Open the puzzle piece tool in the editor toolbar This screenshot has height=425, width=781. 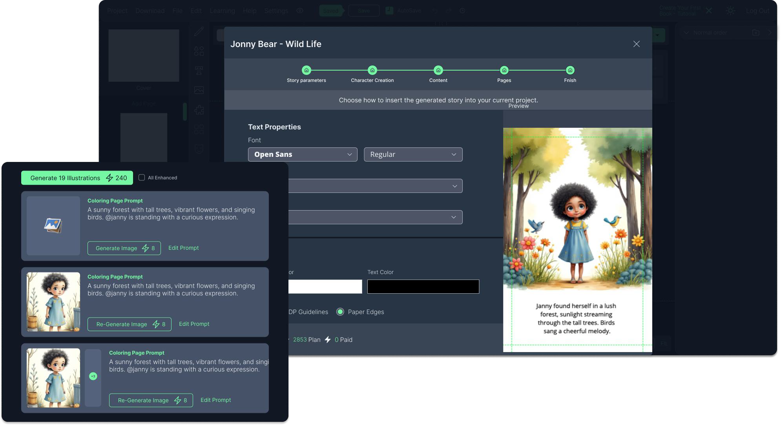pyautogui.click(x=199, y=110)
